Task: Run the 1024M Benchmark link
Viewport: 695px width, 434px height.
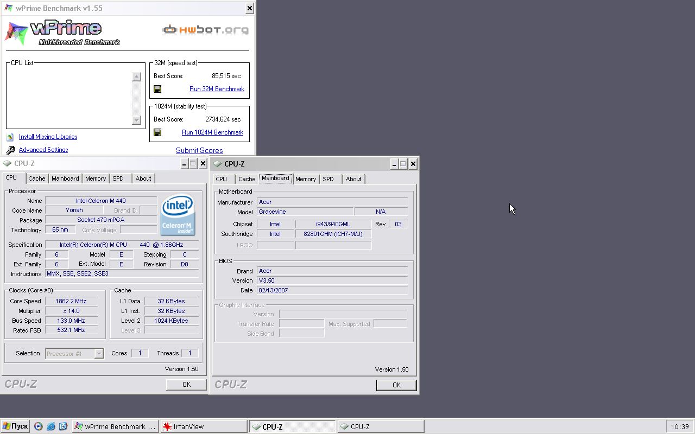Action: point(212,132)
